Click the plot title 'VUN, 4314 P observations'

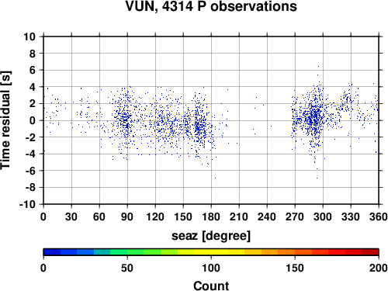tap(211, 6)
